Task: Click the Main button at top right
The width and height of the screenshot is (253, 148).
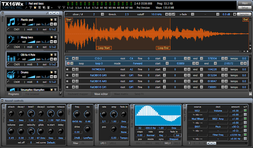Action: pos(245,3)
